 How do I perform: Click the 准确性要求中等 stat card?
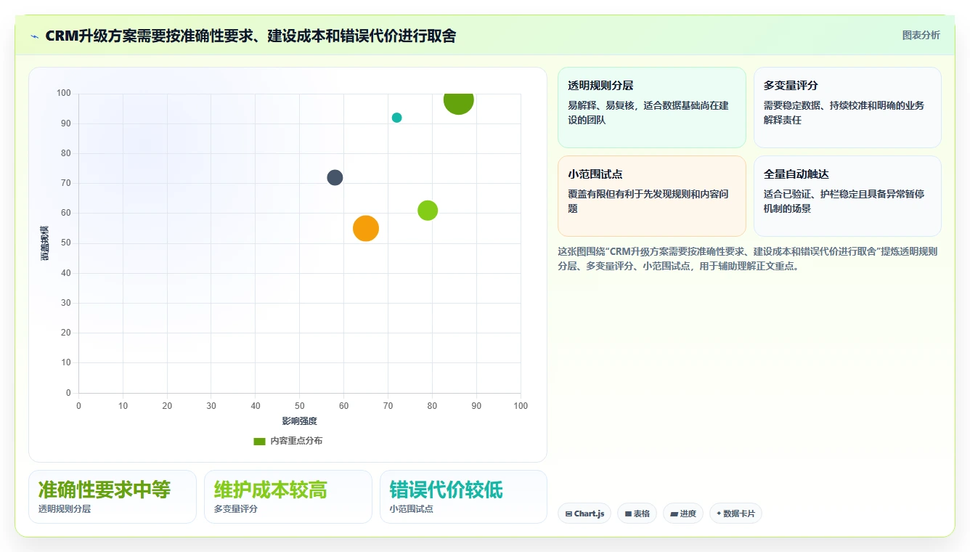[113, 497]
